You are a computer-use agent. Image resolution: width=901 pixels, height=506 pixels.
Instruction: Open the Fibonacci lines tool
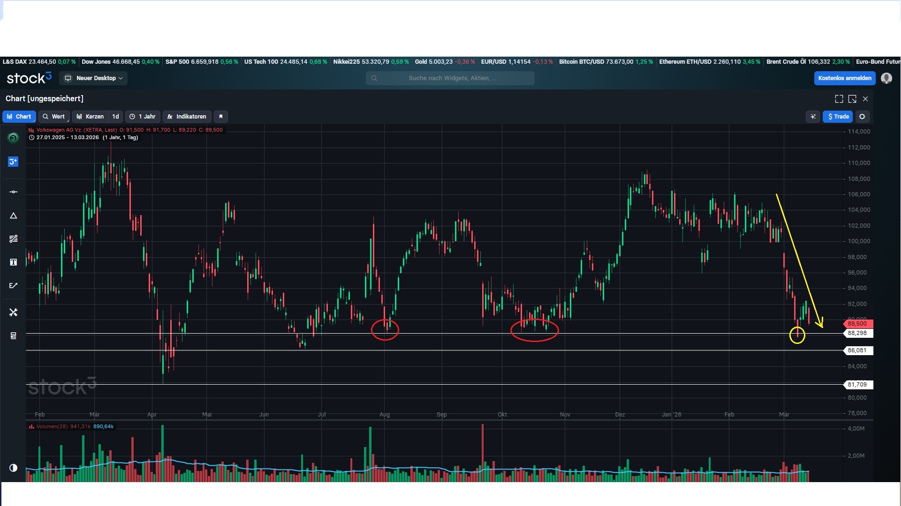point(13,239)
